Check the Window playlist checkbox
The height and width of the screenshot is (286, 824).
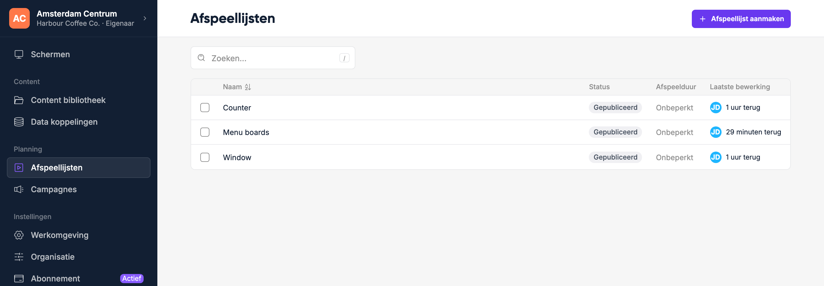[x=205, y=157]
